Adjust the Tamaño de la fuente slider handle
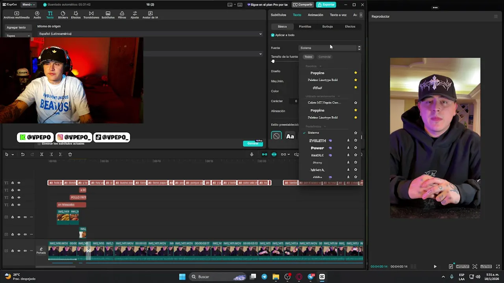Image resolution: width=504 pixels, height=283 pixels. pyautogui.click(x=273, y=61)
